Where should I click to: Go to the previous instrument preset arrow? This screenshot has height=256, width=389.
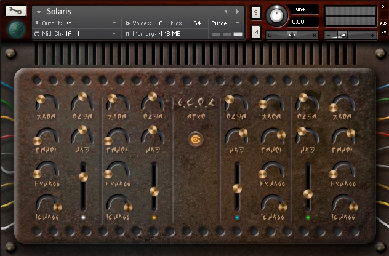[x=226, y=11]
